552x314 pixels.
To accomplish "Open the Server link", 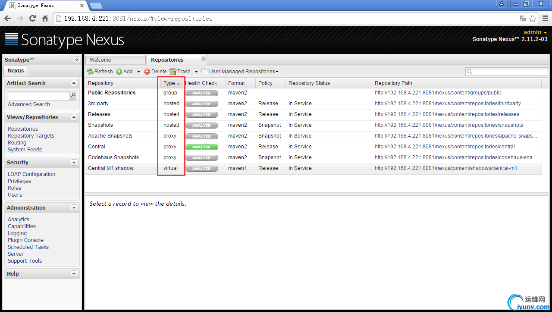I will (16, 254).
